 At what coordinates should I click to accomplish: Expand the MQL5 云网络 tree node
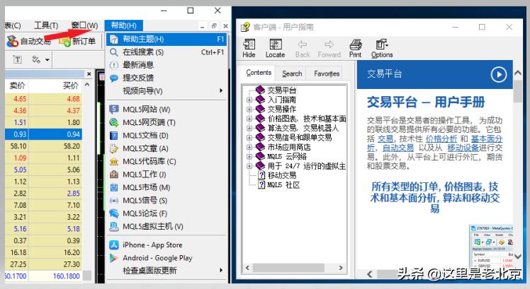[249, 156]
